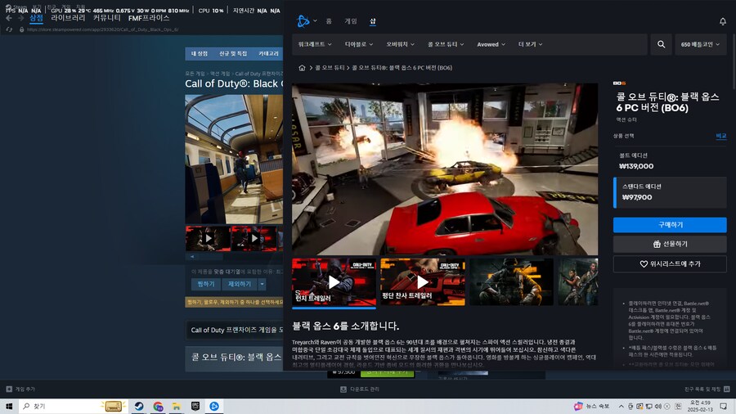This screenshot has height=414, width=736.
Task: Play the 런치 트레일러 video thumbnail
Action: tap(334, 282)
